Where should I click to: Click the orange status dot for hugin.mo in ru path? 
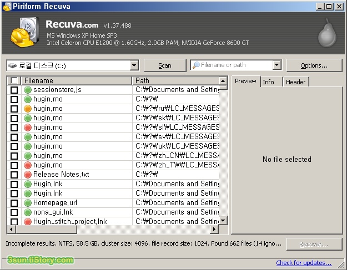[28, 109]
